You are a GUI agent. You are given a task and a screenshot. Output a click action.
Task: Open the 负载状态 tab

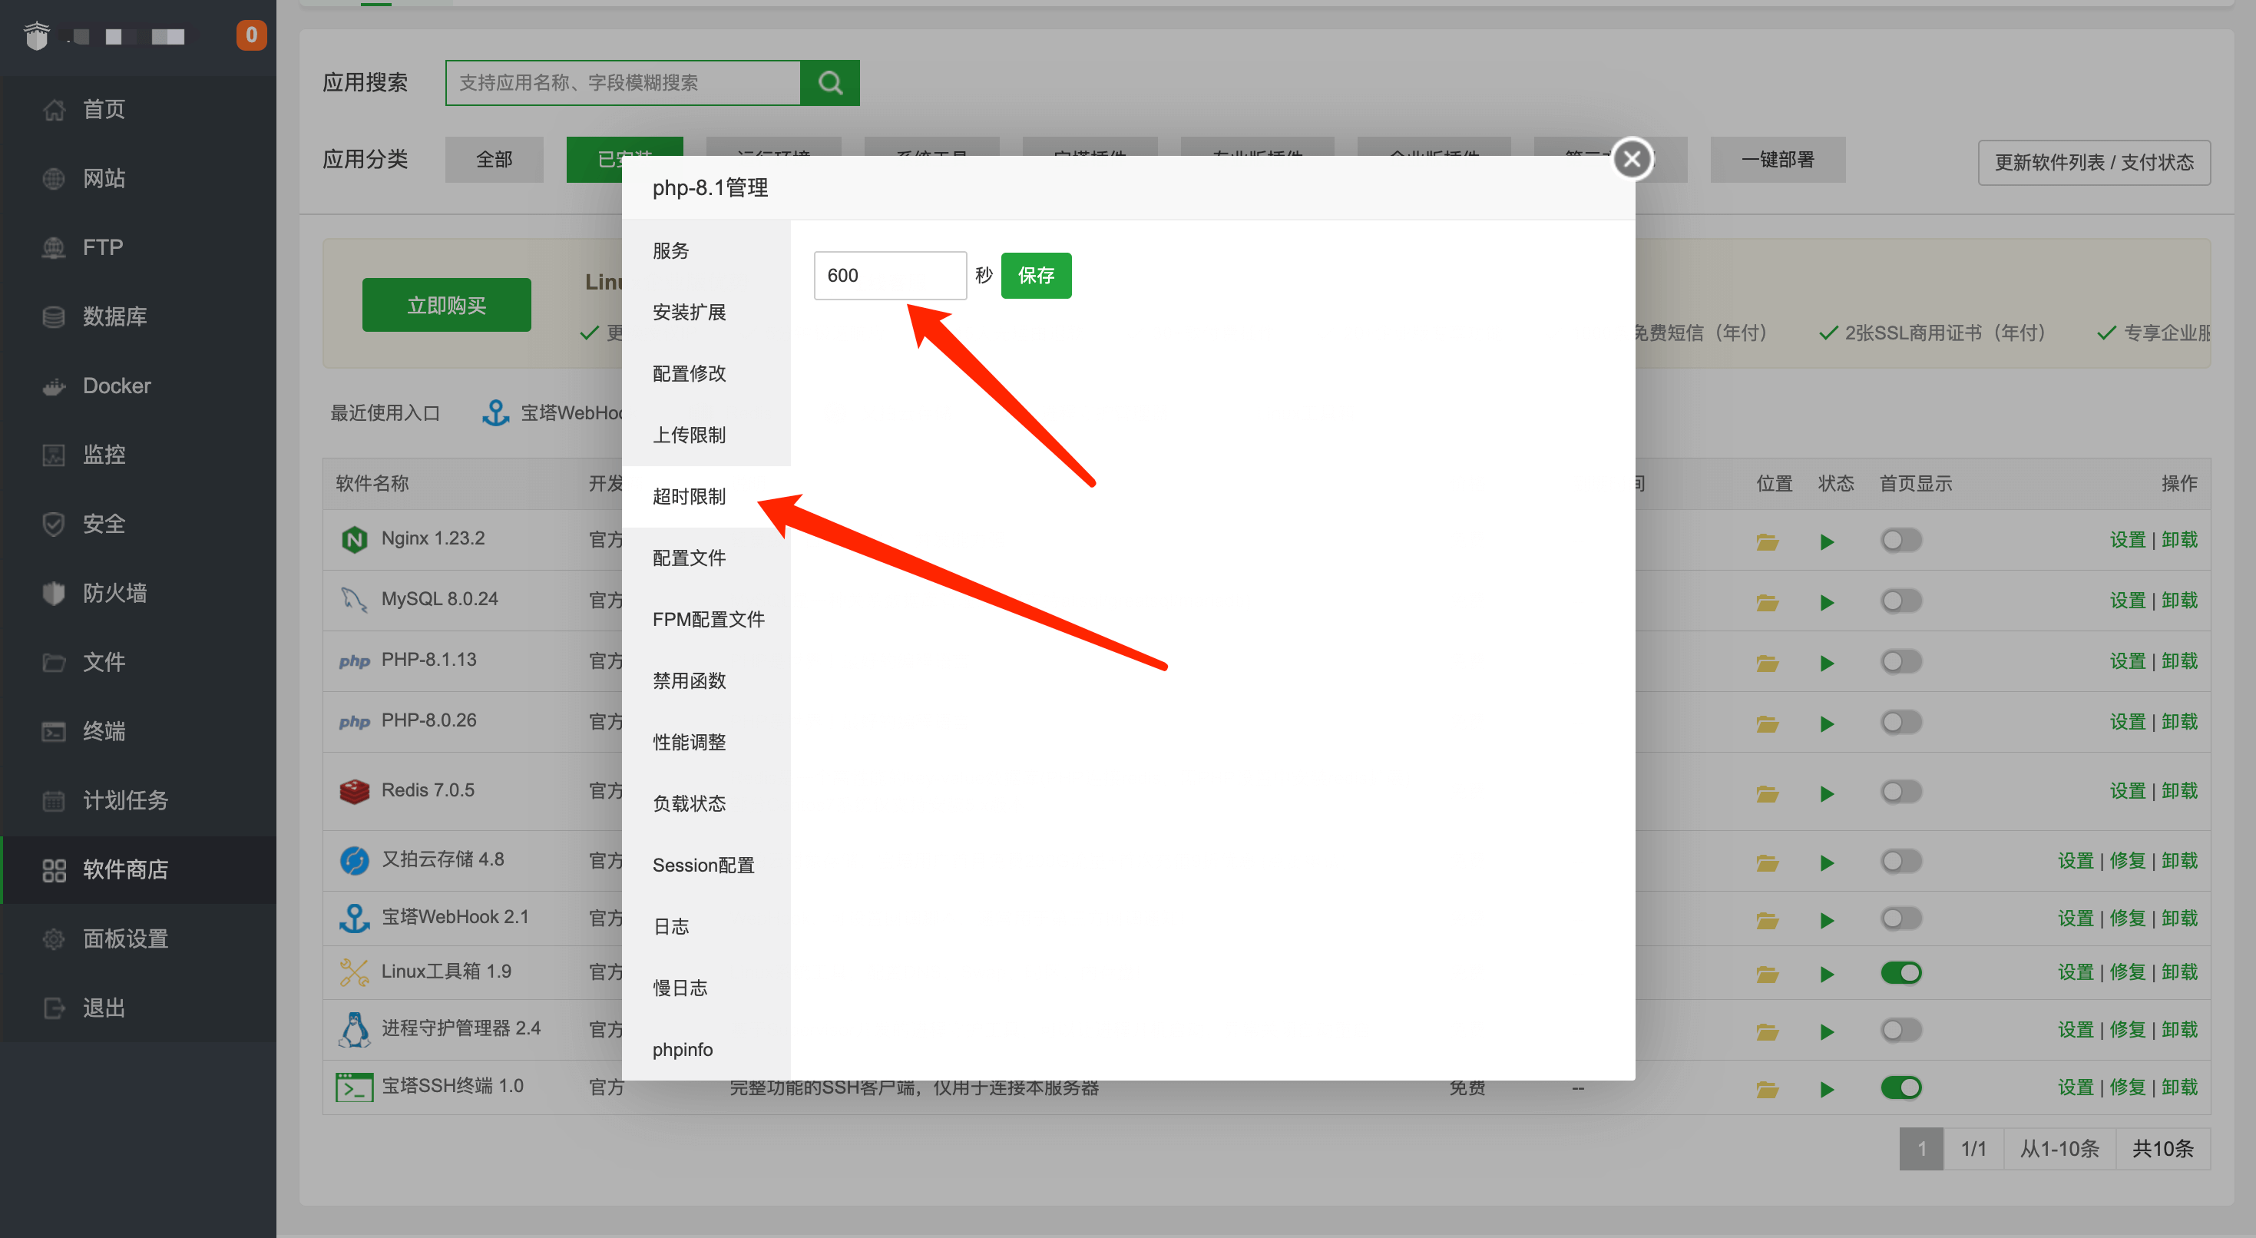706,804
